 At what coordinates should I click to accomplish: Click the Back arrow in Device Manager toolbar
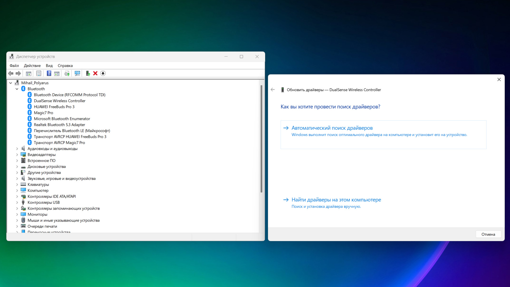(11, 73)
